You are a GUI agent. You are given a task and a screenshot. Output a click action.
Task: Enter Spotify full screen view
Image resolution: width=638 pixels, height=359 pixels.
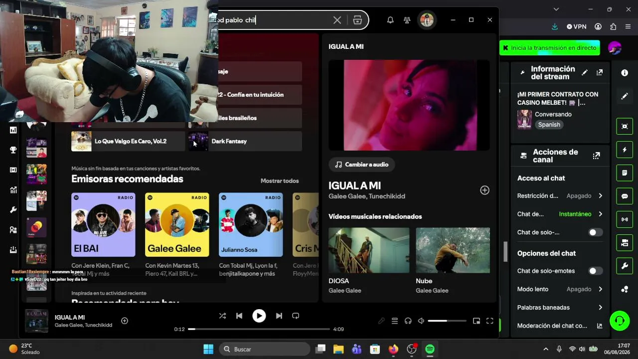[x=490, y=321]
